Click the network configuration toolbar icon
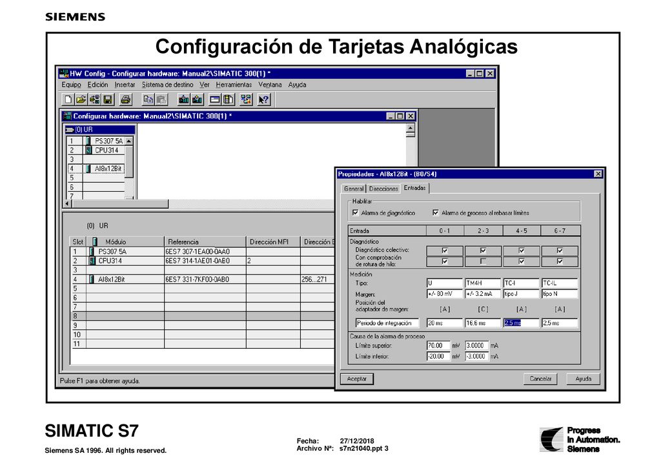The height and width of the screenshot is (458, 661). [x=246, y=99]
